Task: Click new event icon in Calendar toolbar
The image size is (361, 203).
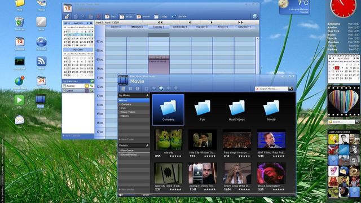Action: point(67,16)
